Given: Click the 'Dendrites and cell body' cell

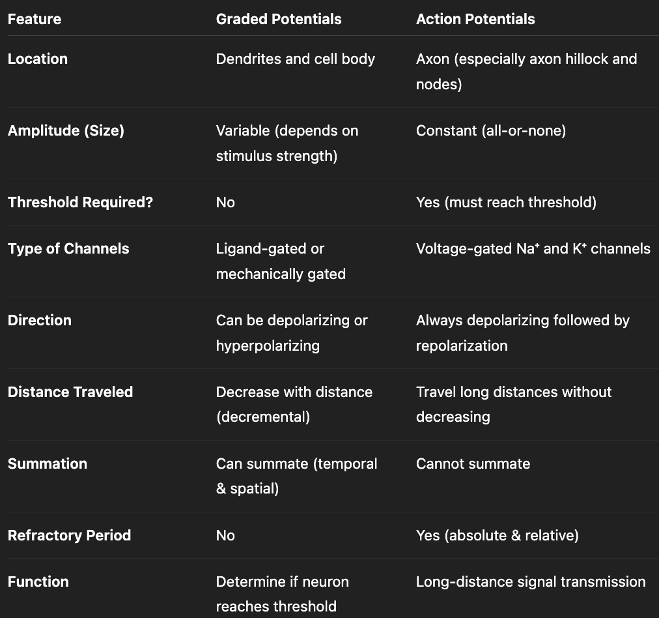Looking at the screenshot, I should (x=296, y=59).
